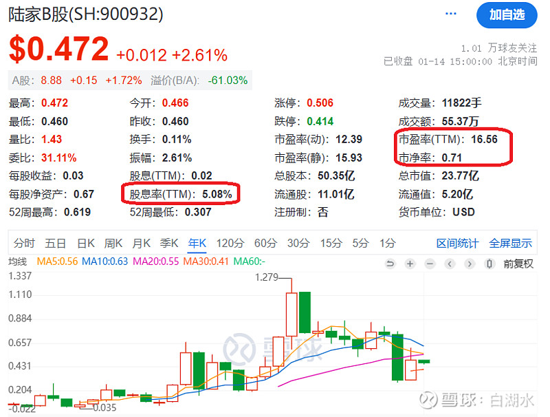Viewport: 550px width, 417px height.
Task: Click the 0.035 low marker on chart
Action: pyautogui.click(x=104, y=407)
